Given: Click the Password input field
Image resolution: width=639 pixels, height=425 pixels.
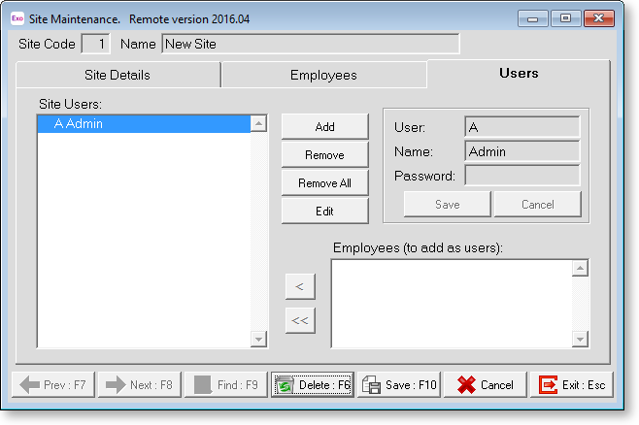Looking at the screenshot, I should (x=521, y=176).
